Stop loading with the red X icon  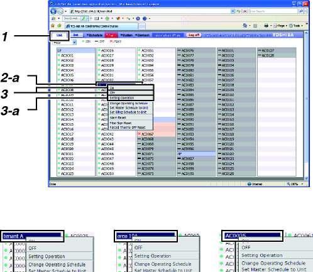pyautogui.click(x=244, y=11)
